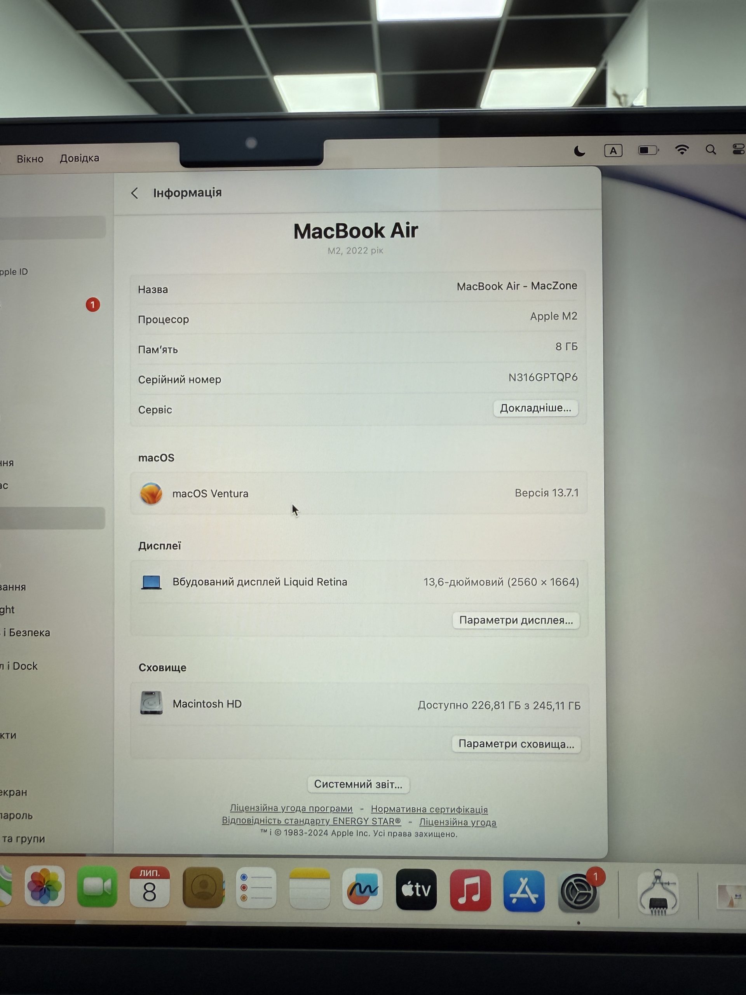
Task: Select the sidebar item ending in пароль
Action: [x=17, y=815]
